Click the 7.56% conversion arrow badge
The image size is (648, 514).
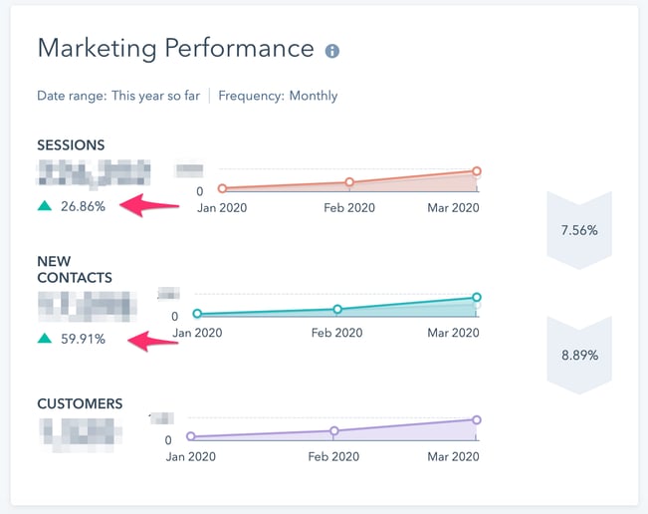click(579, 230)
